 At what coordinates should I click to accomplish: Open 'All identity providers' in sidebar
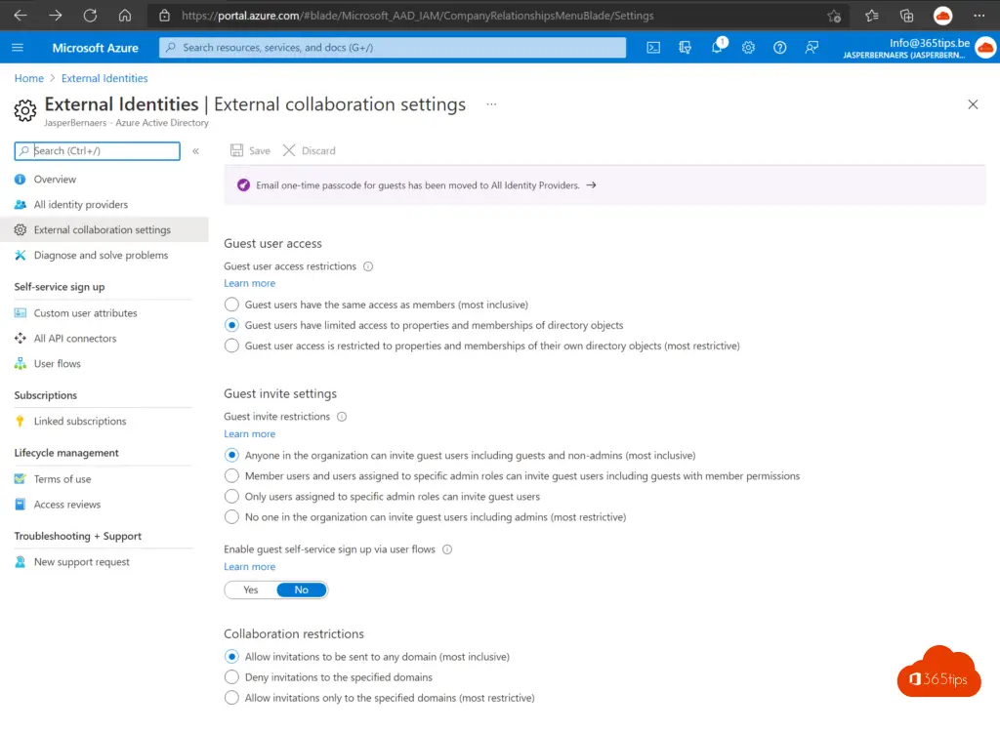80,205
